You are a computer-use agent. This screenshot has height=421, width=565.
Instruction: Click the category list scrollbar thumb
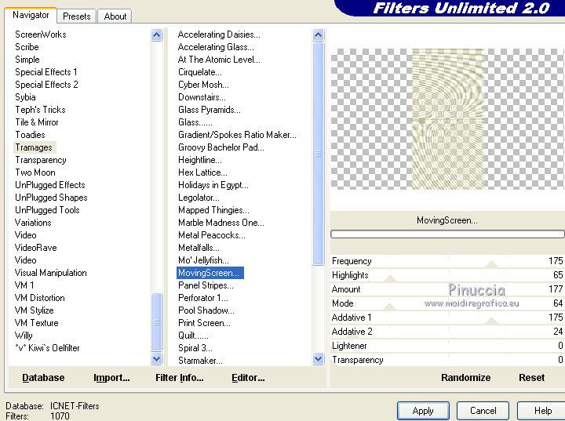pos(157,322)
